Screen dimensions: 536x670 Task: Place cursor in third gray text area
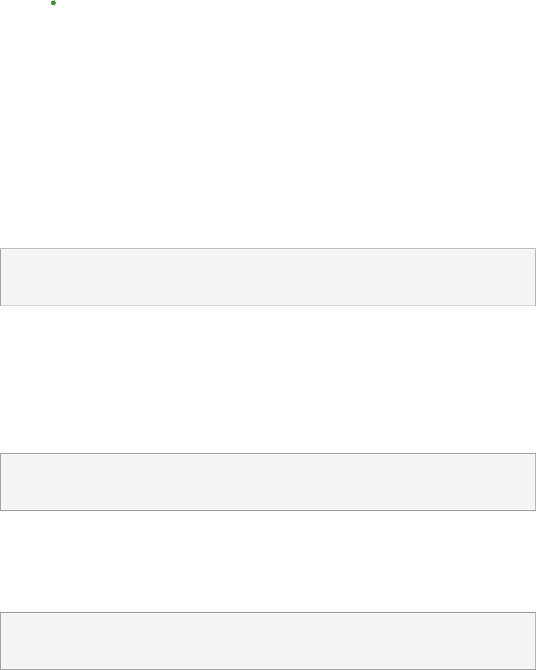[268, 641]
